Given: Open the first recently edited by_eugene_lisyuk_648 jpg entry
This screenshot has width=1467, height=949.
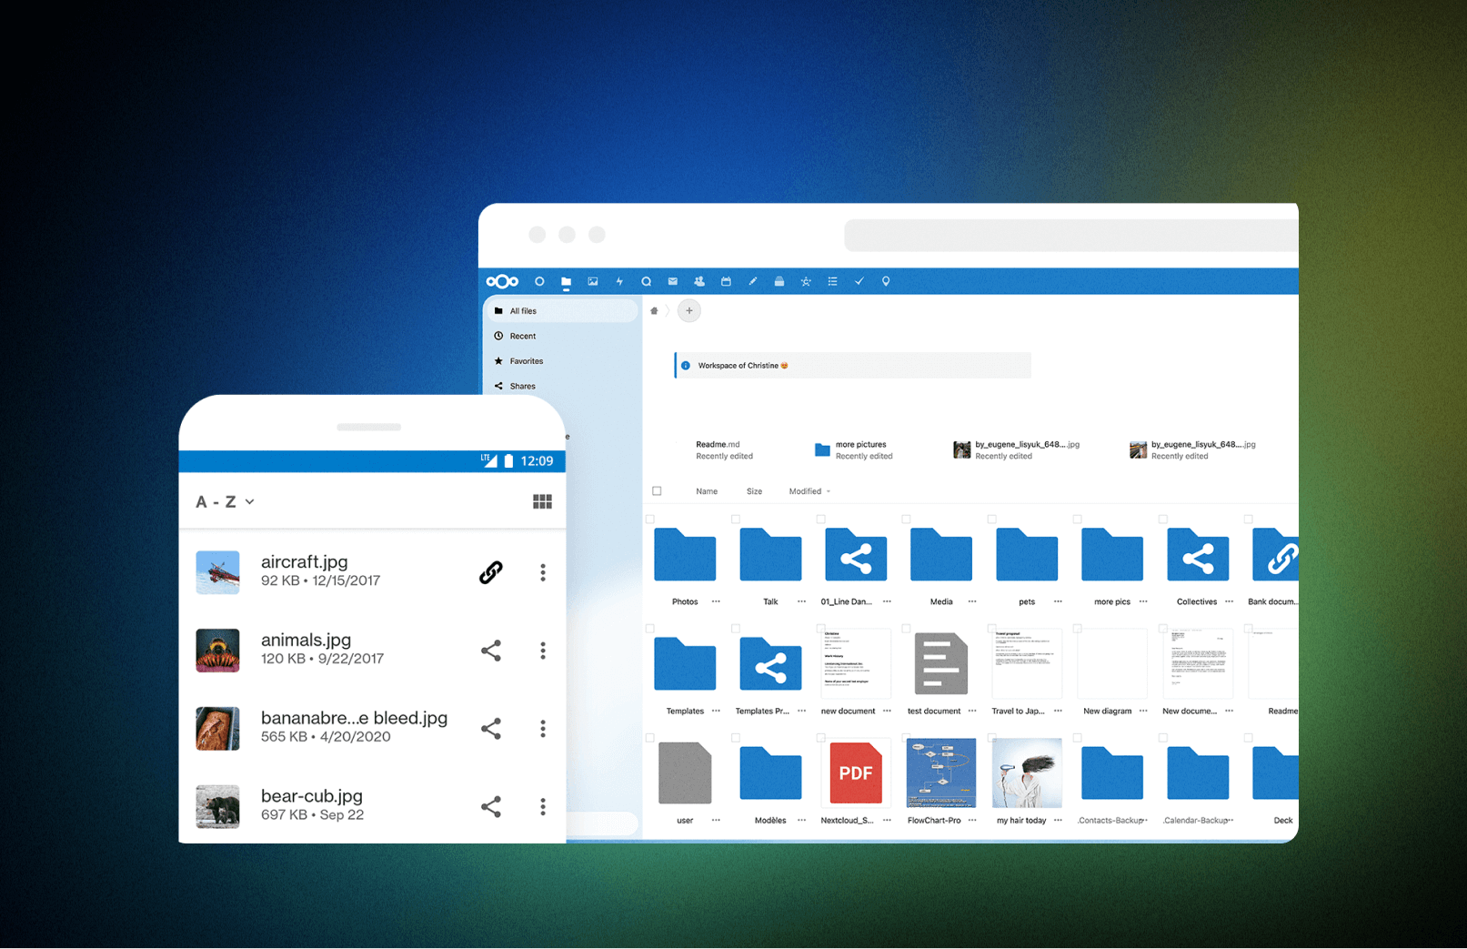Looking at the screenshot, I should click(1016, 450).
